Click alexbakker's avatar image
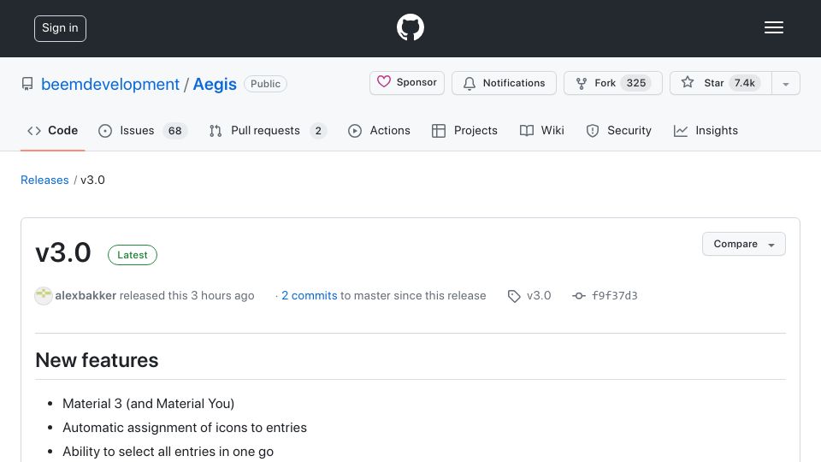821x462 pixels. (x=44, y=295)
